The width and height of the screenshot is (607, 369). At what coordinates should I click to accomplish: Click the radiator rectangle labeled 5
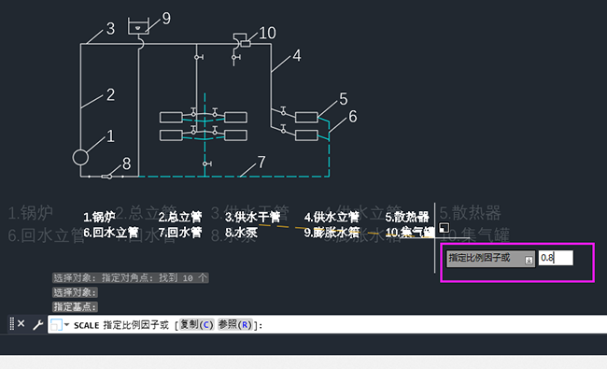pyautogui.click(x=306, y=118)
